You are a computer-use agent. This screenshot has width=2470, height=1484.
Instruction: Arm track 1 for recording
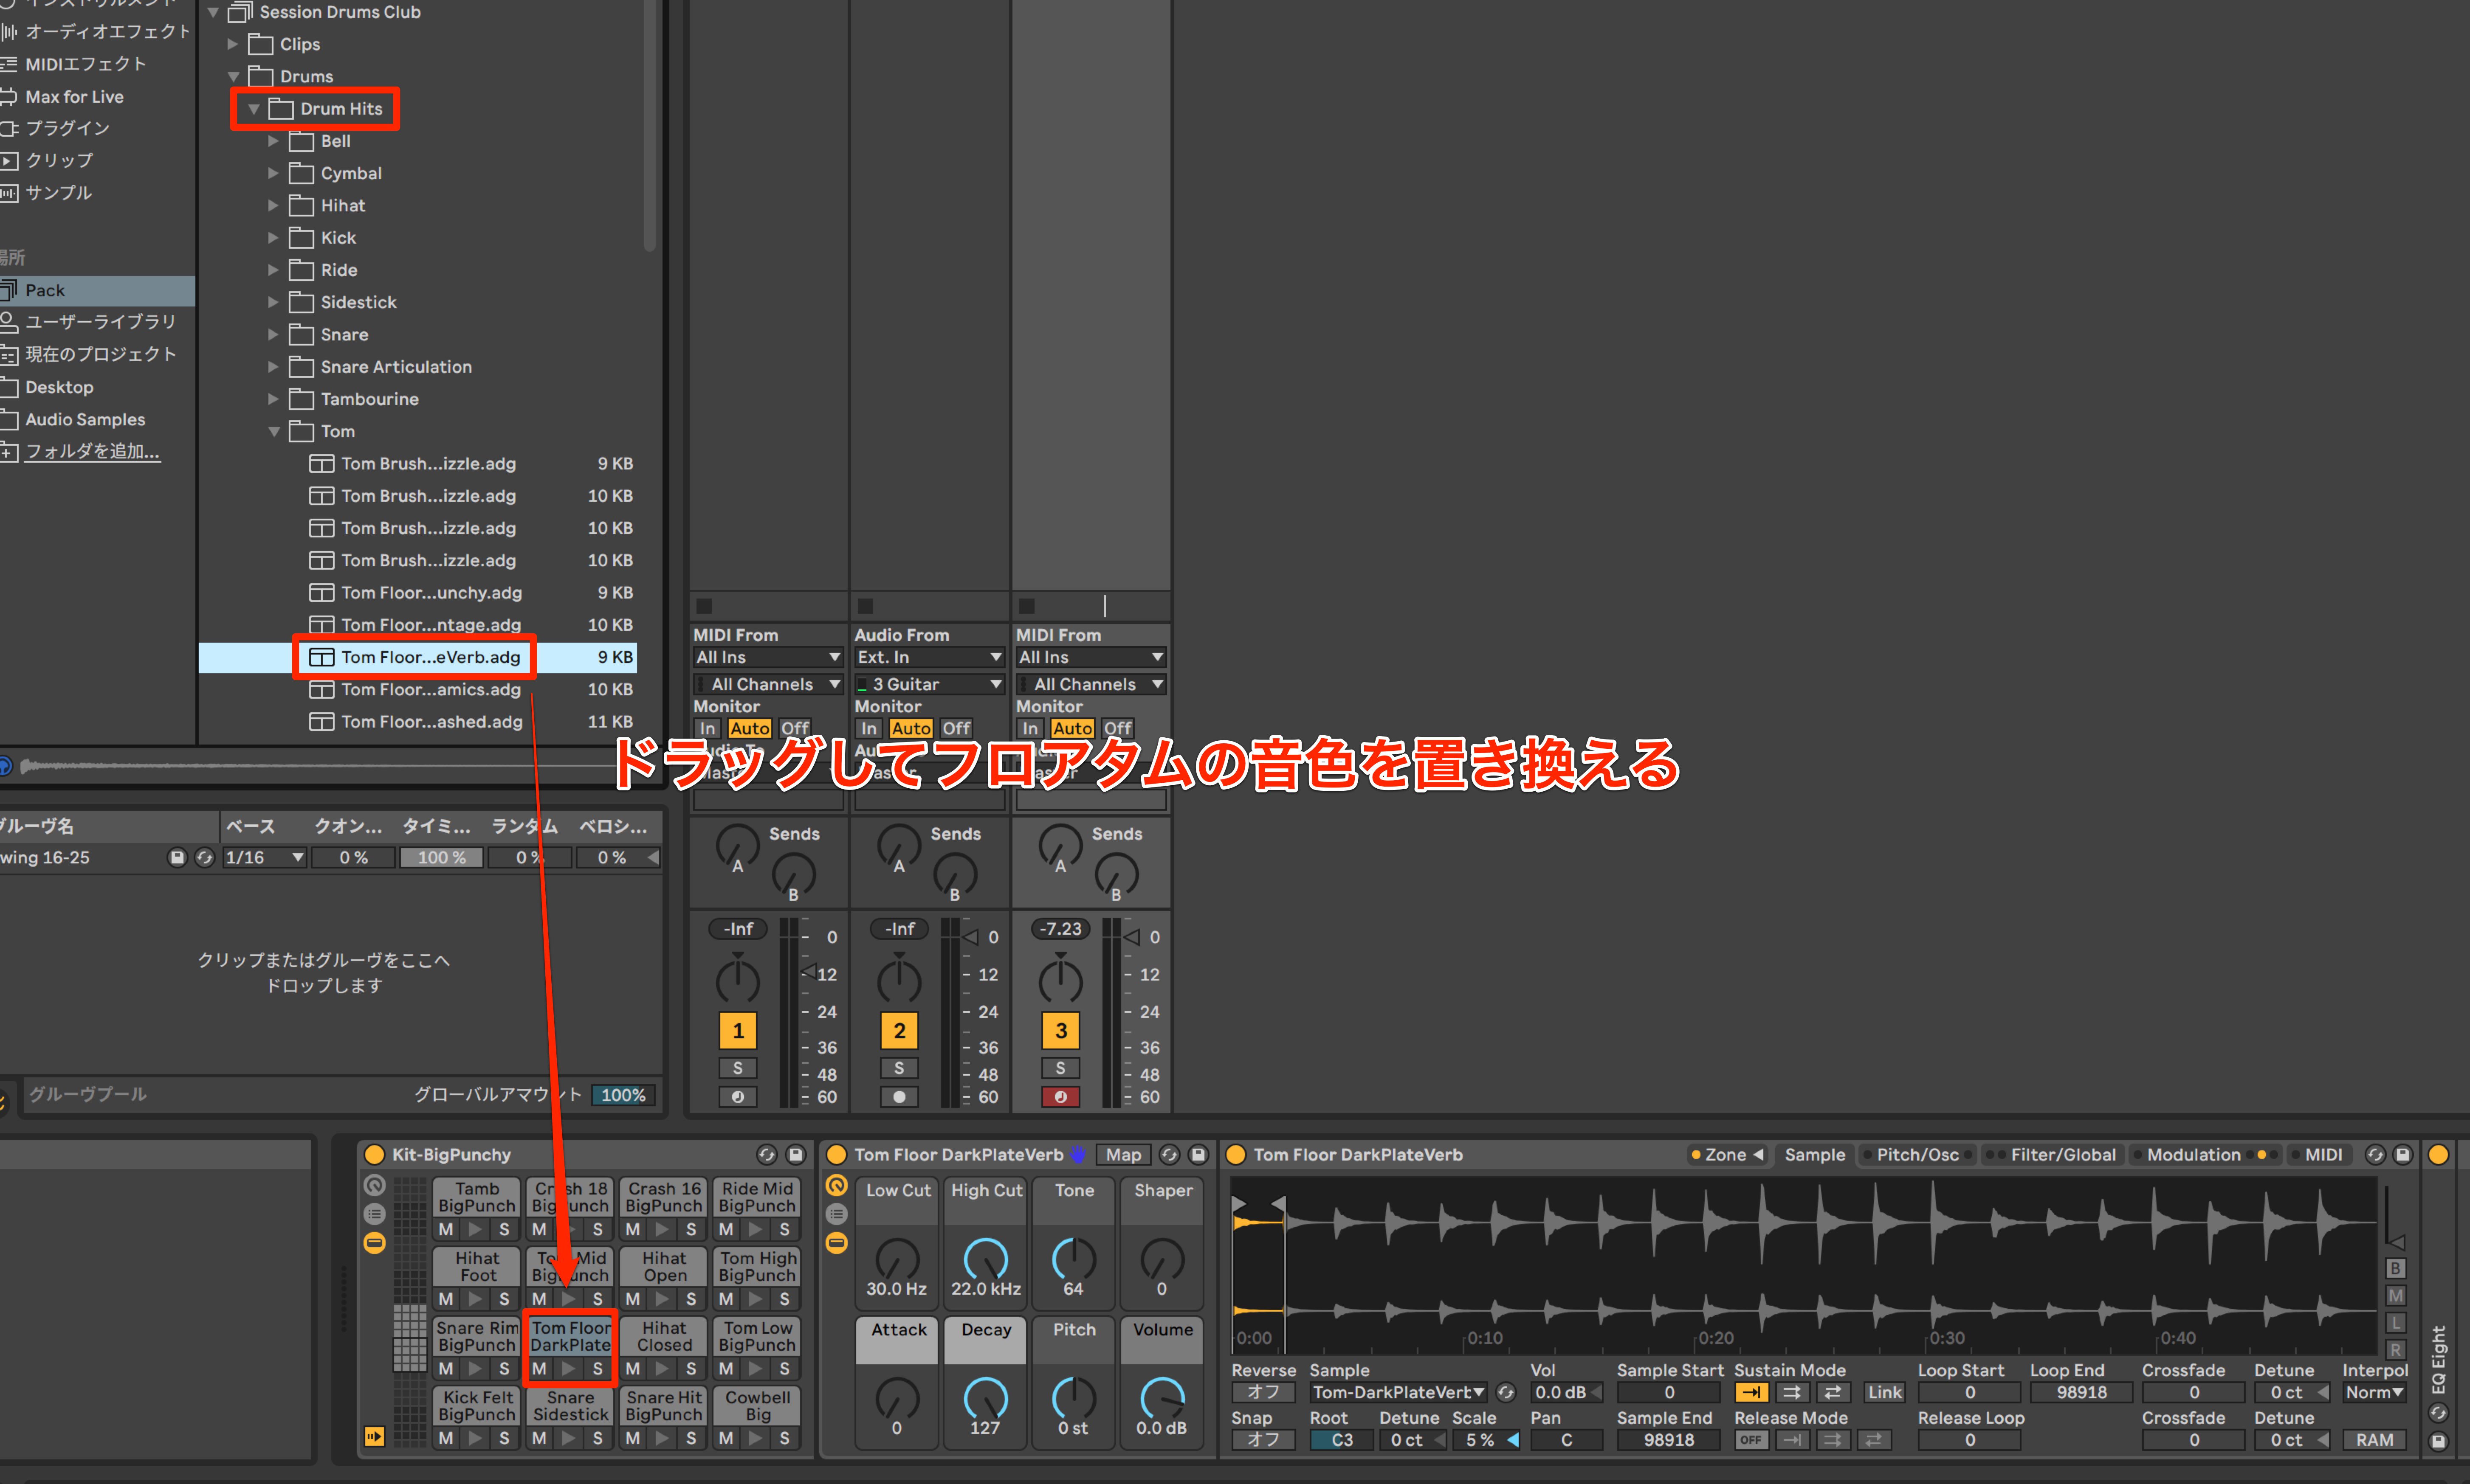click(737, 1096)
